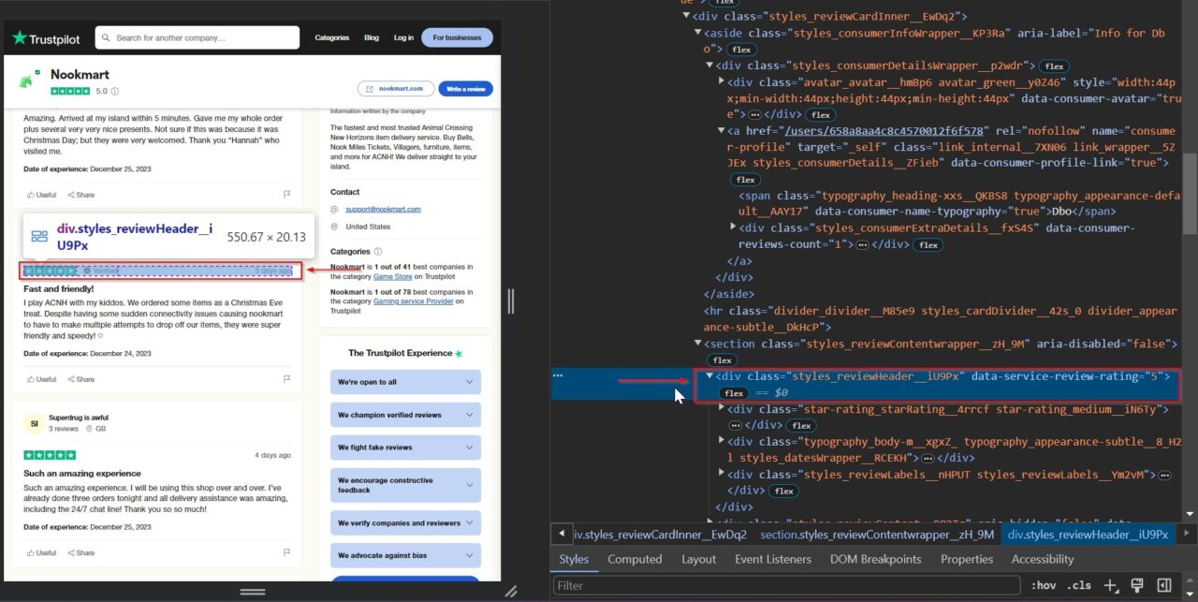Share the 'Amazing. Arrived at my island' review
Screen dimensions: 1198x602
point(81,195)
